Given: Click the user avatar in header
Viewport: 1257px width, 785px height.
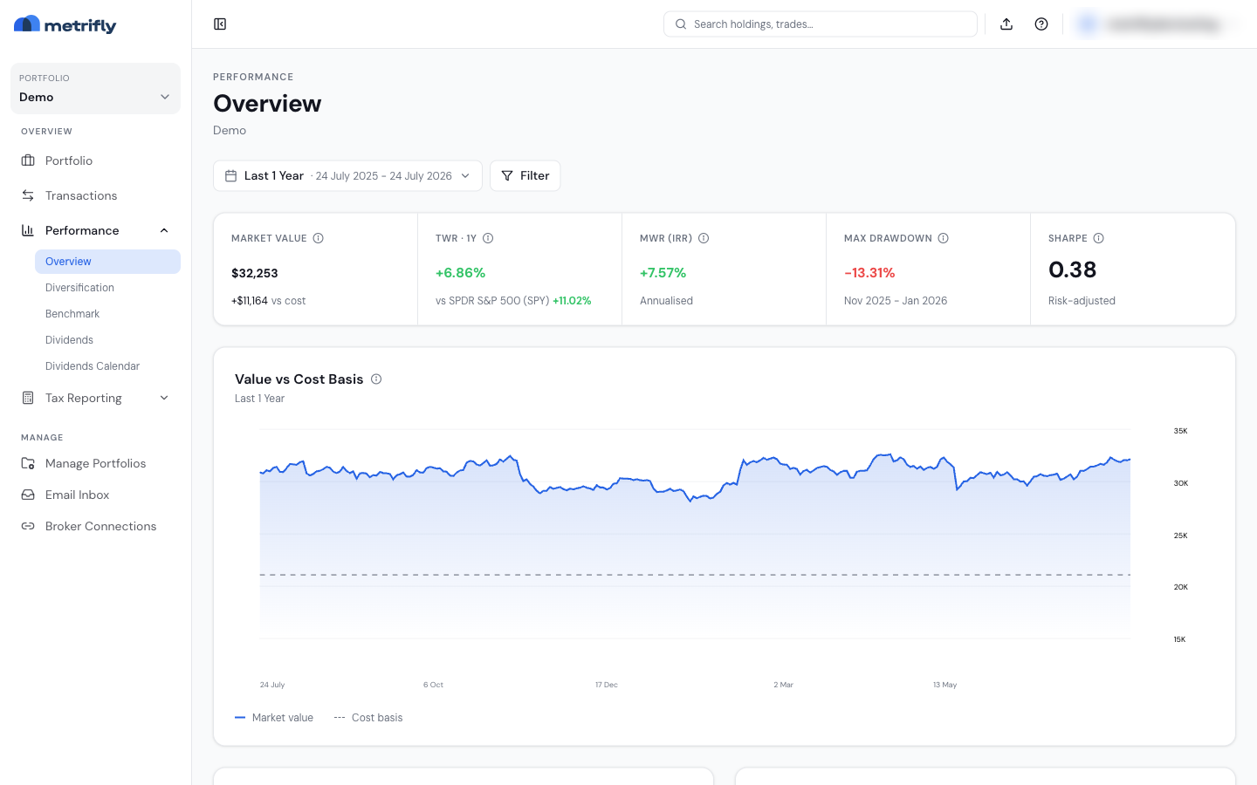Looking at the screenshot, I should pos(1088,24).
